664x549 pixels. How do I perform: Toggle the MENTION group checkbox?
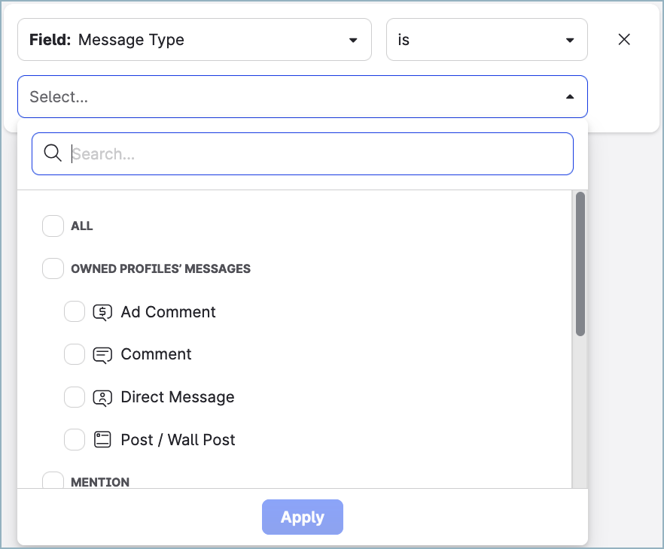(x=53, y=481)
